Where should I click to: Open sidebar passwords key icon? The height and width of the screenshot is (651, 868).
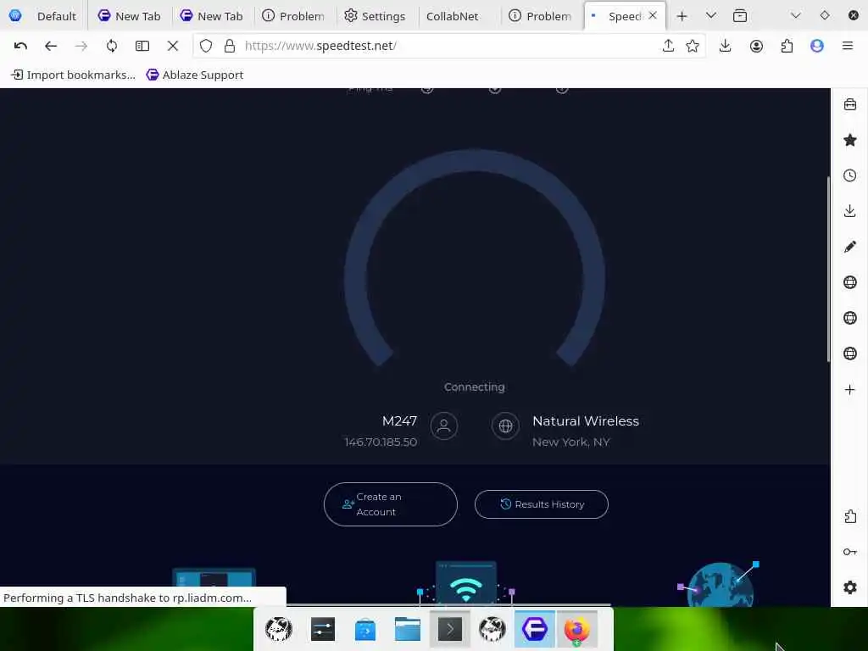[850, 552]
